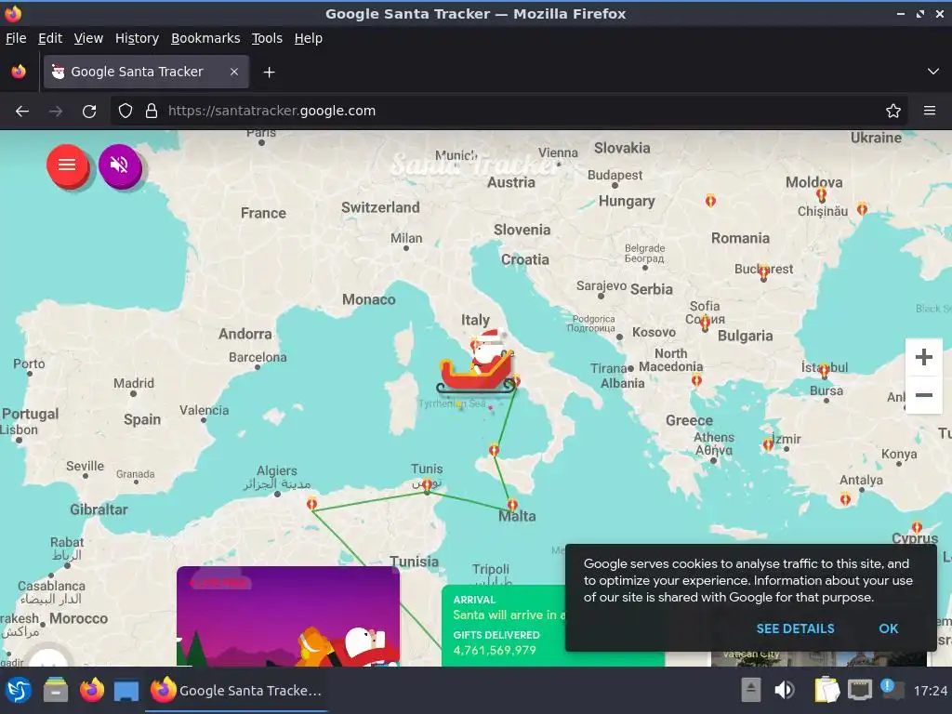
Task: Zoom out with the minus button
Action: pos(923,394)
